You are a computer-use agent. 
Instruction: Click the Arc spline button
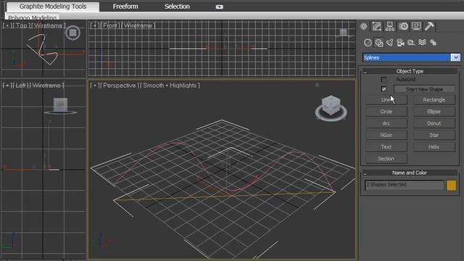386,123
